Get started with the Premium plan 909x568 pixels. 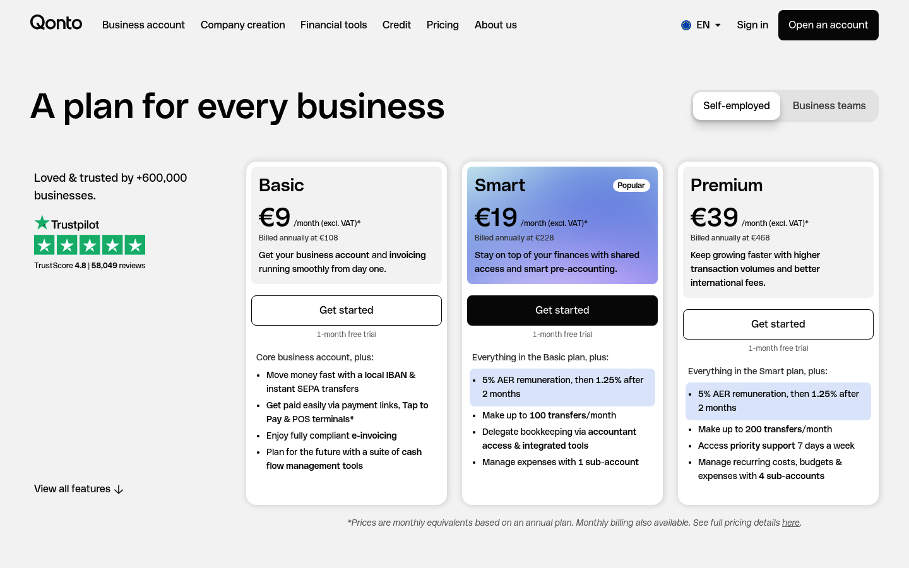(x=778, y=324)
